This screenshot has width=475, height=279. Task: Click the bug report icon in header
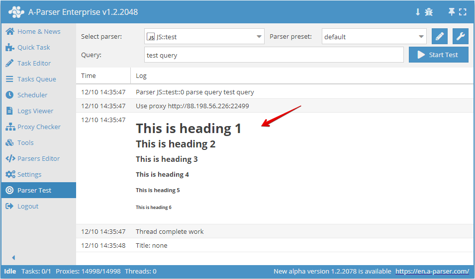429,12
